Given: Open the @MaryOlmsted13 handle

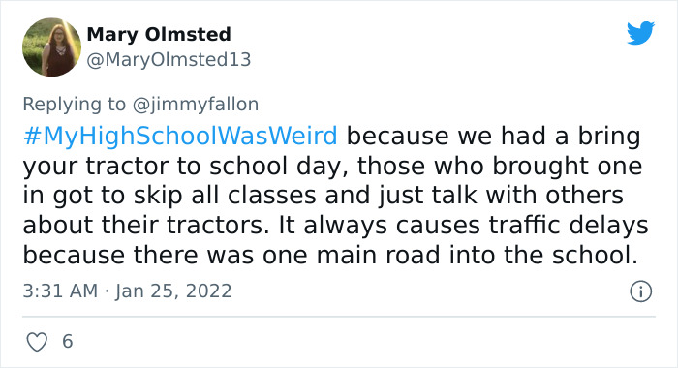Looking at the screenshot, I should 169,60.
